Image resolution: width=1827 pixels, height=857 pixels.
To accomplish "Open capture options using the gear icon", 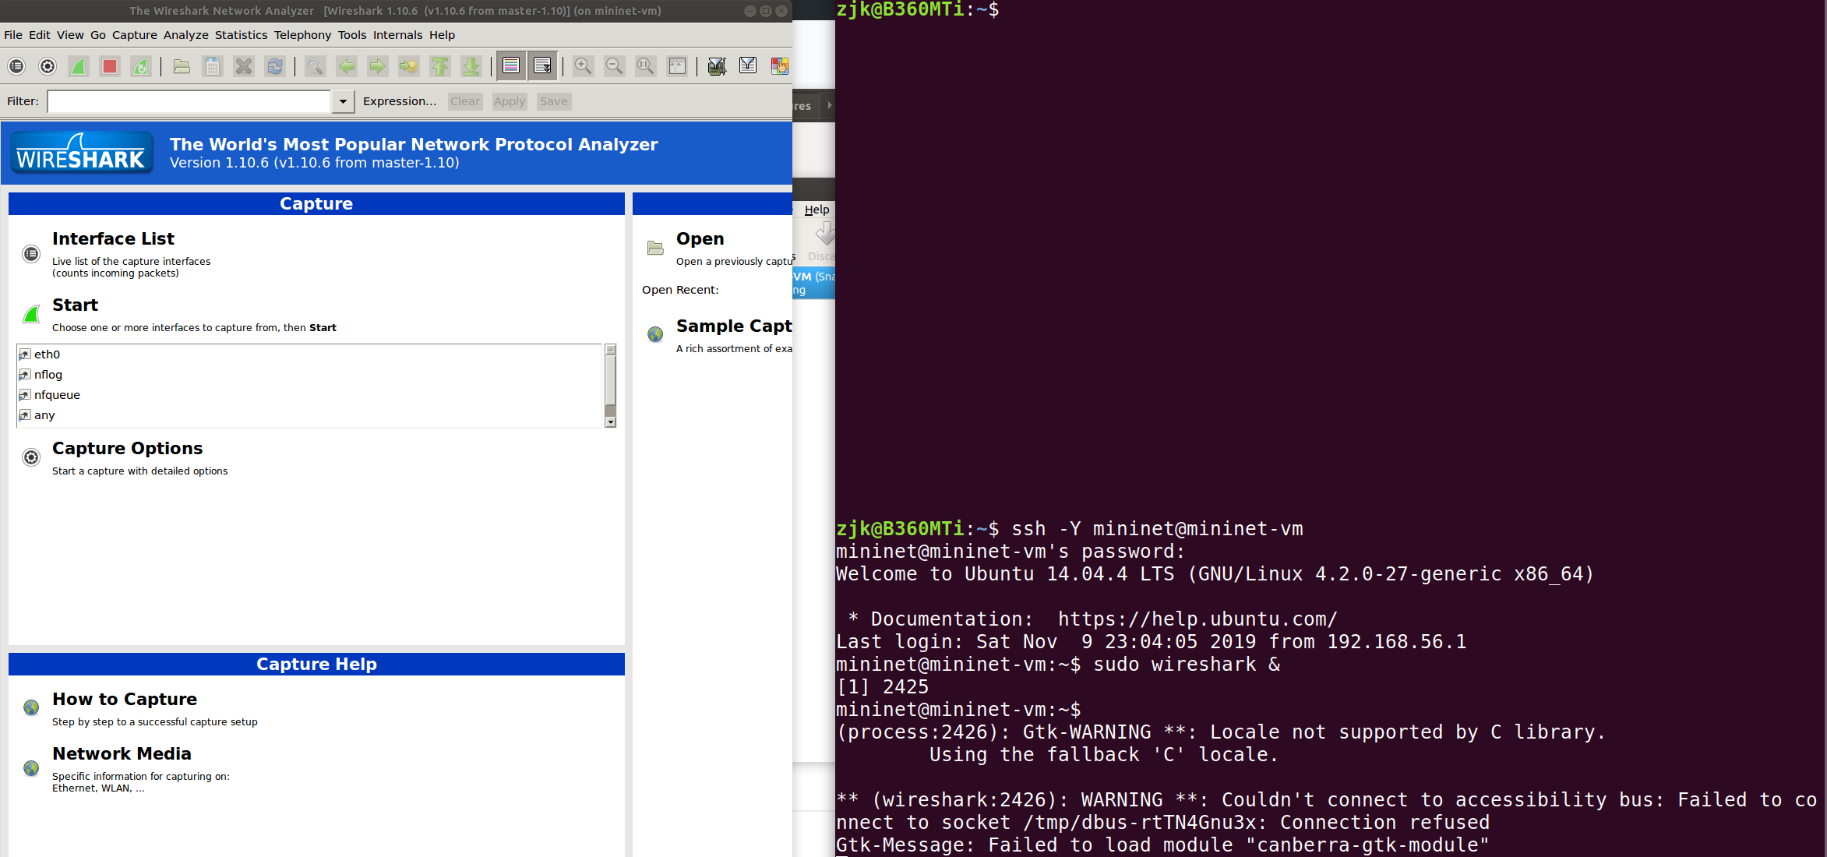I will click(47, 66).
